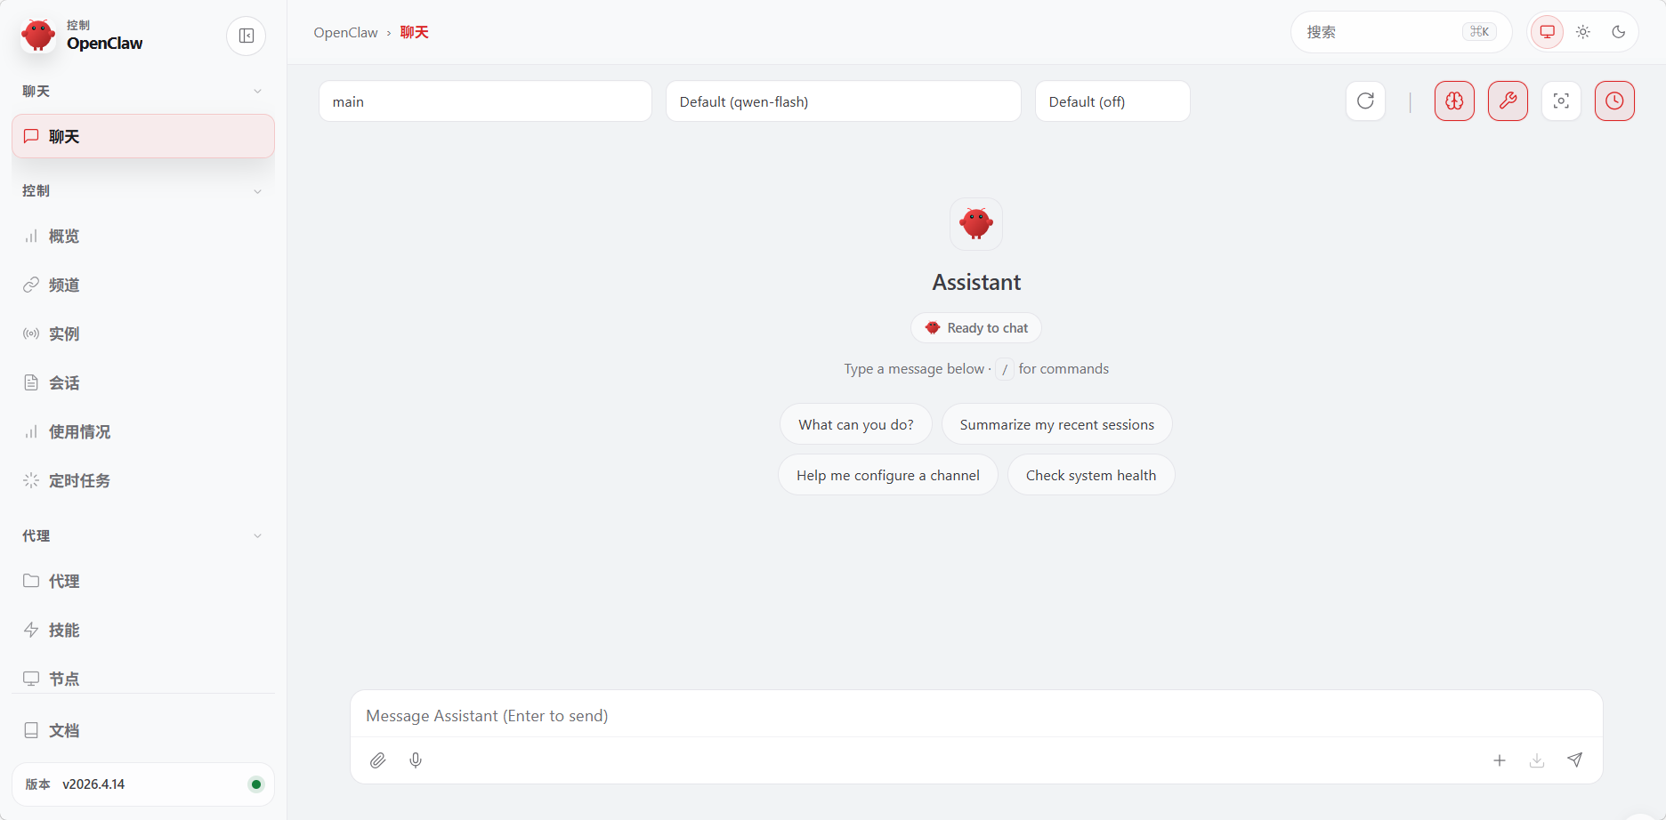Click the 版本 v2026.4.14 version bar

[x=143, y=784]
